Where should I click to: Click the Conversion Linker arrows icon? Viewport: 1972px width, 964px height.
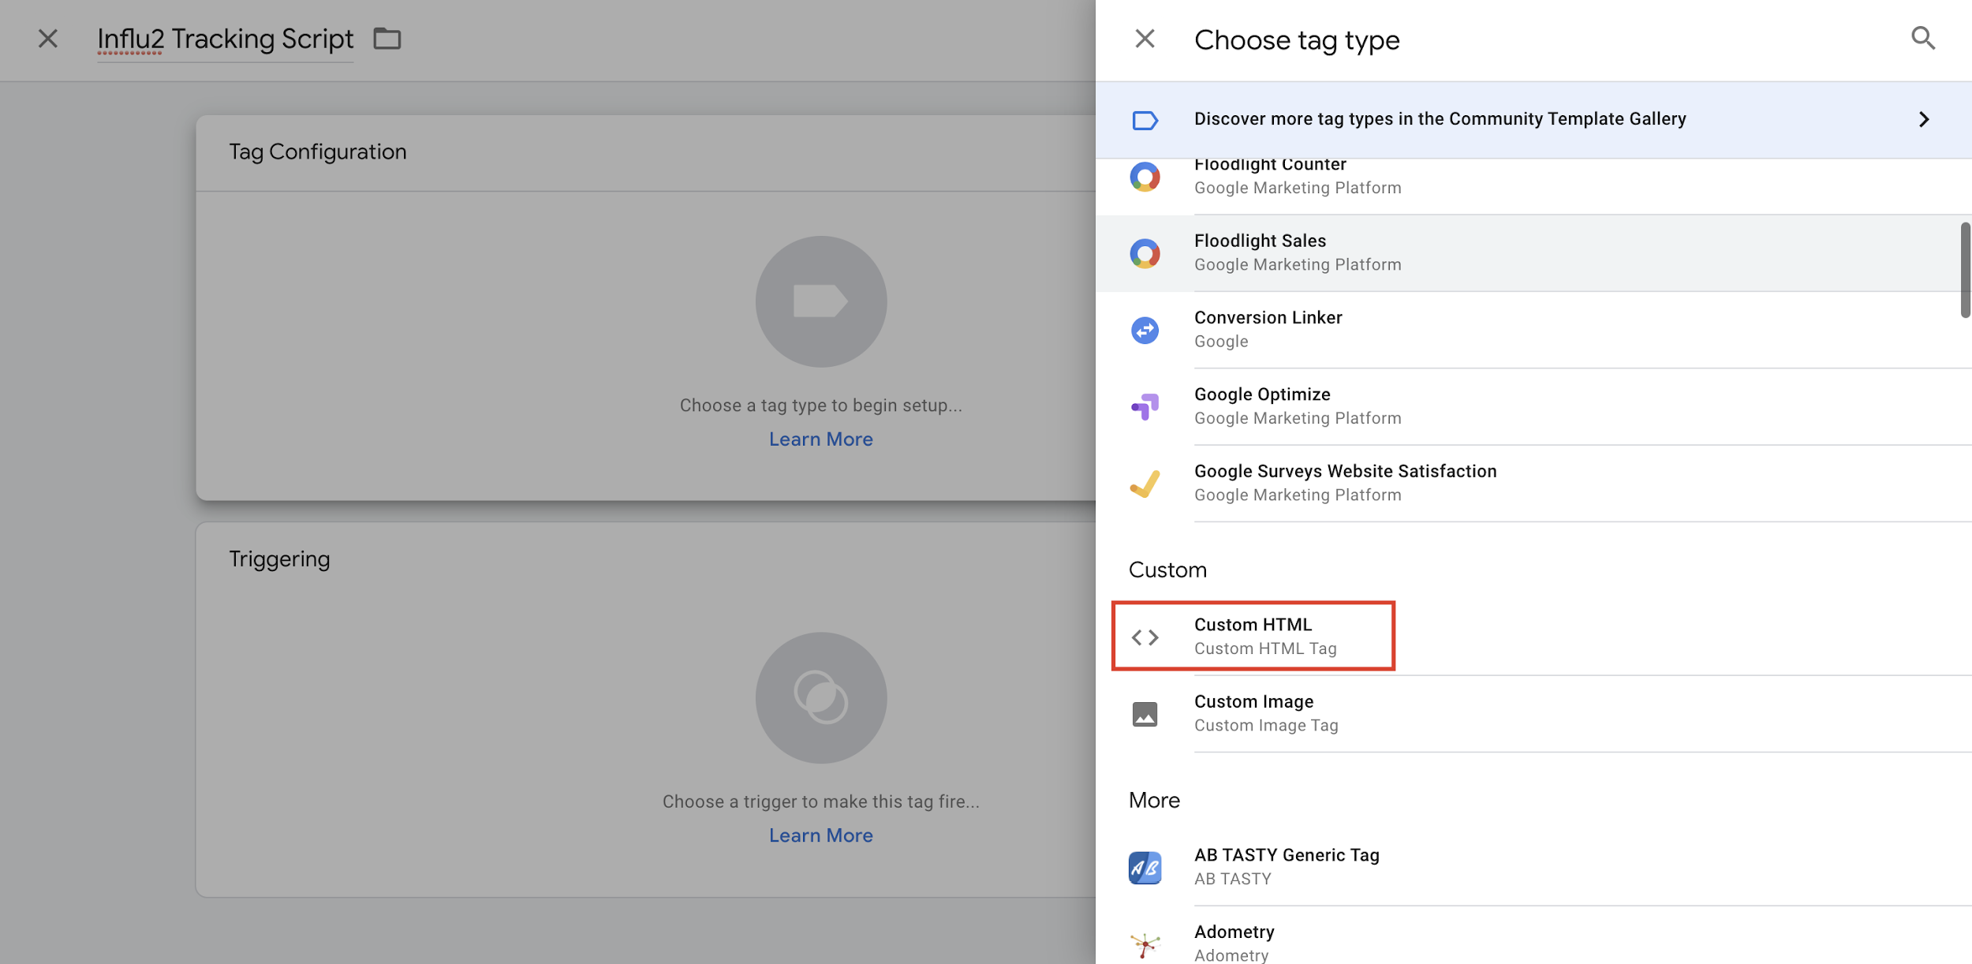[1145, 330]
